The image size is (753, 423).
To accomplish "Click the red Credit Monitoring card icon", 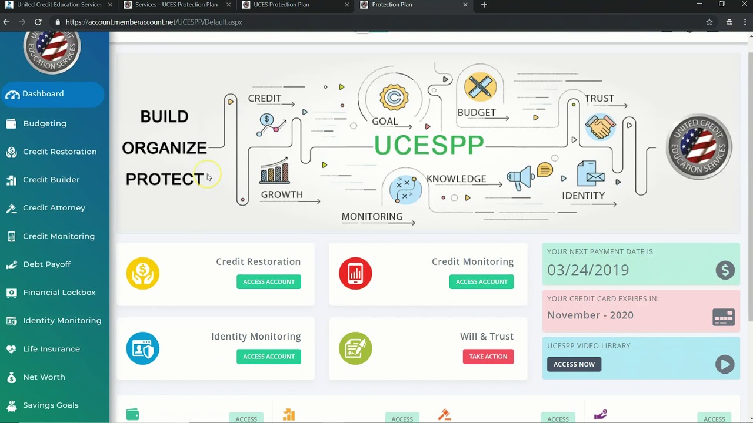I will pyautogui.click(x=355, y=273).
